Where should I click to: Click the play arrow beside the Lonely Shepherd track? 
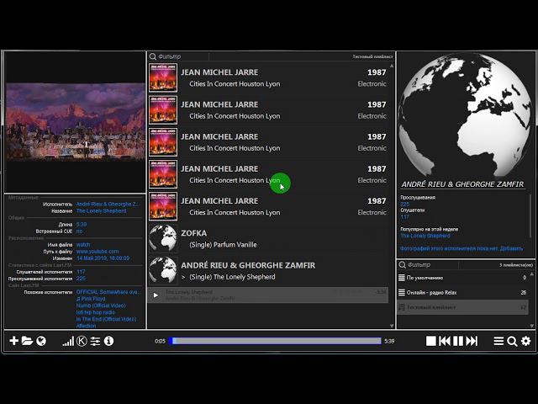point(156,295)
